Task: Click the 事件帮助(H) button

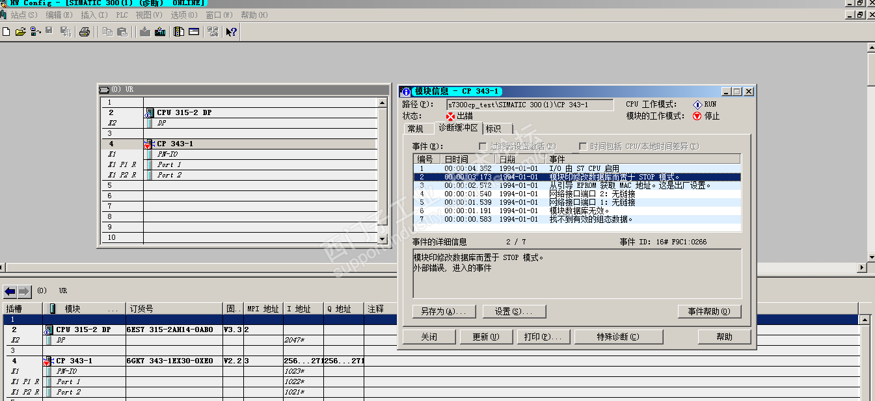Action: pyautogui.click(x=709, y=311)
